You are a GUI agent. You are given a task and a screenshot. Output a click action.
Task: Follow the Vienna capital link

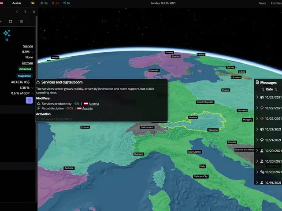[x=28, y=46]
